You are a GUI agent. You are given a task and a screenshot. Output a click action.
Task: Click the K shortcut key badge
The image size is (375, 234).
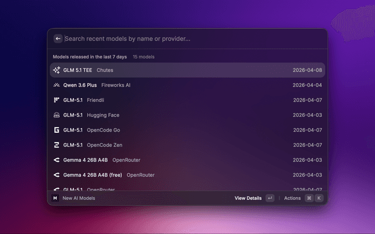pyautogui.click(x=319, y=198)
